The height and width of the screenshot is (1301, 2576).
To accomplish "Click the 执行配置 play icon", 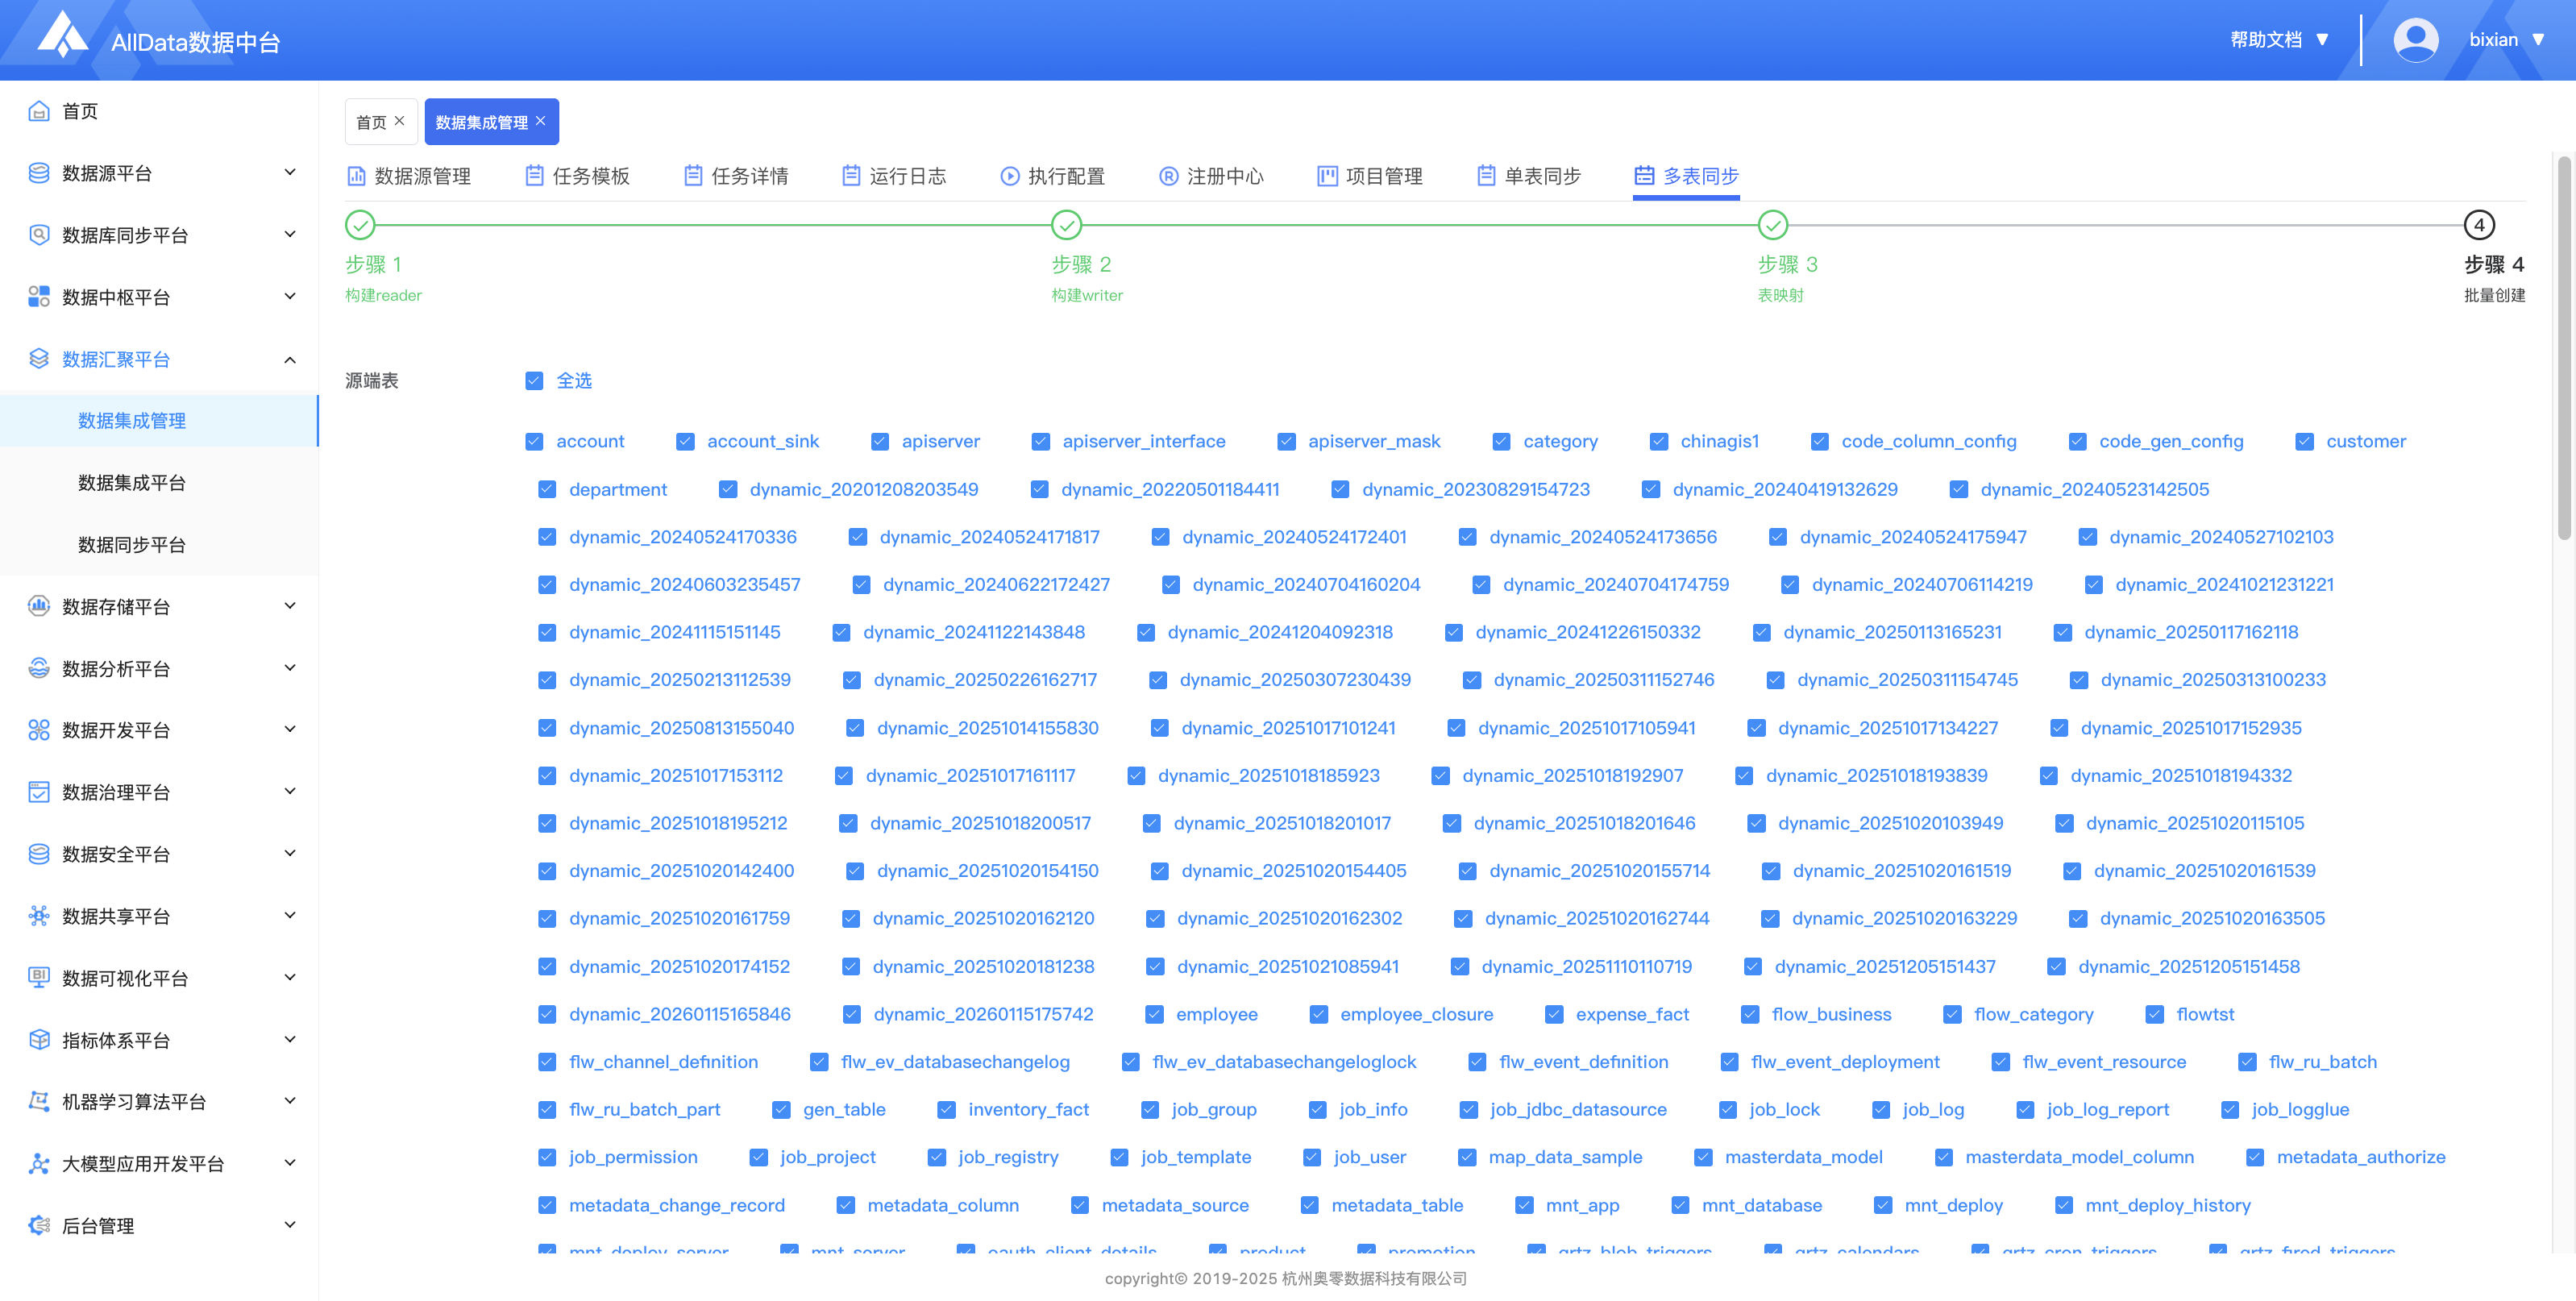I will pyautogui.click(x=1009, y=176).
